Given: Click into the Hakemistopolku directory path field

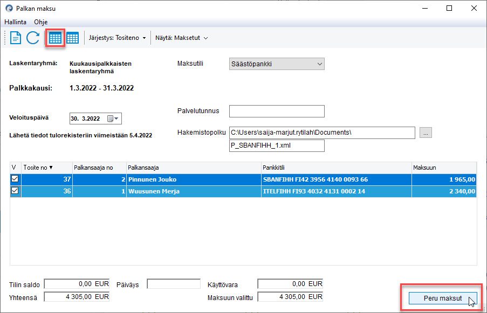Looking at the screenshot, I should (322, 133).
